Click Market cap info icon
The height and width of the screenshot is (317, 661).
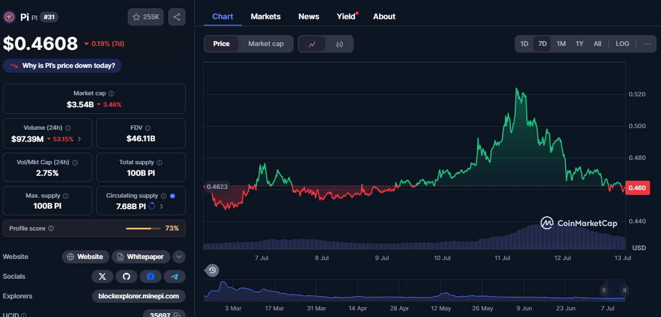coord(111,94)
